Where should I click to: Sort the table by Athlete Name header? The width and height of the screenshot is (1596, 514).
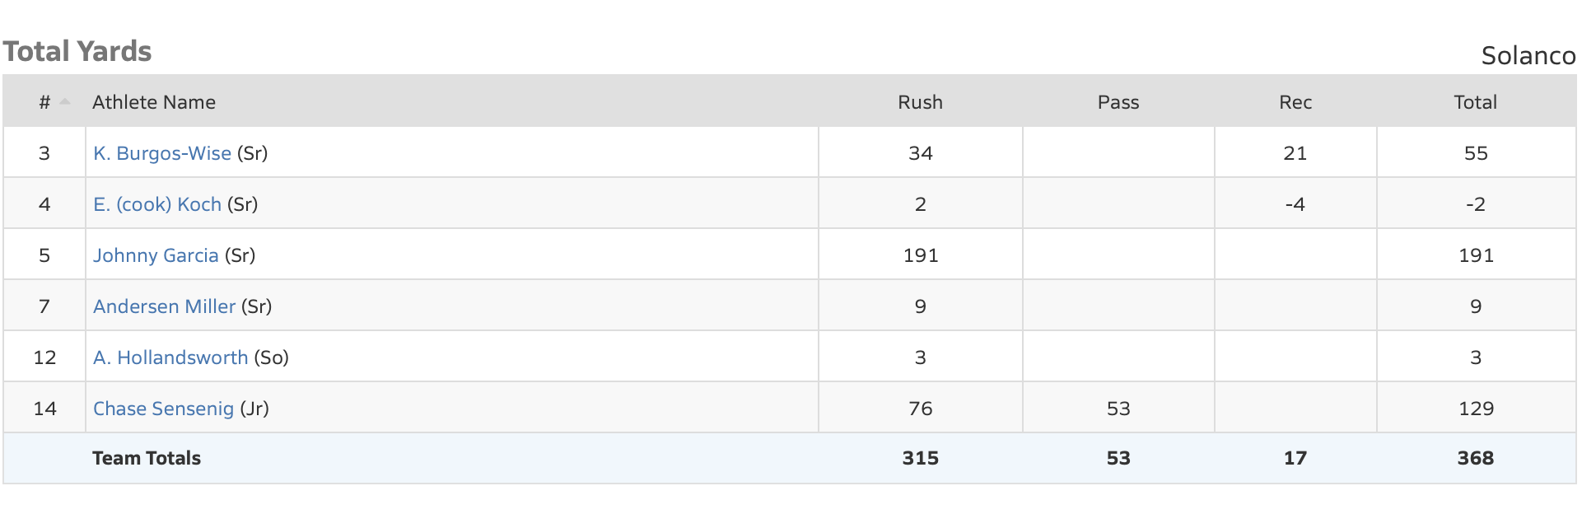[x=154, y=102]
